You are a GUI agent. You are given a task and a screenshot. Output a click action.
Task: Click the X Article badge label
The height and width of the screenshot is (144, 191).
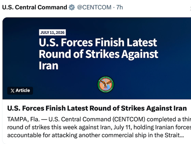20,91
